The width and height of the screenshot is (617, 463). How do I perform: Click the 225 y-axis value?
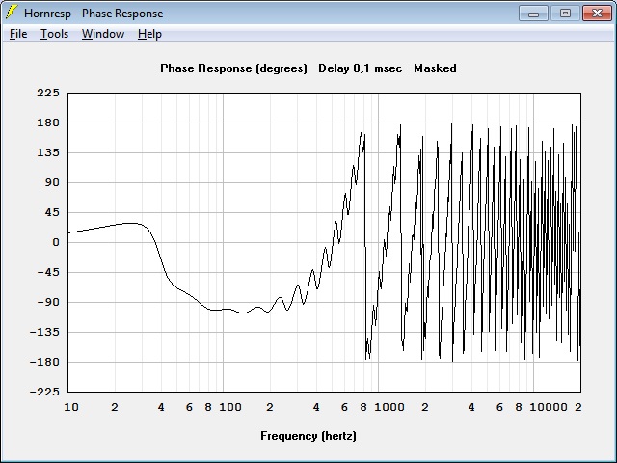click(48, 93)
